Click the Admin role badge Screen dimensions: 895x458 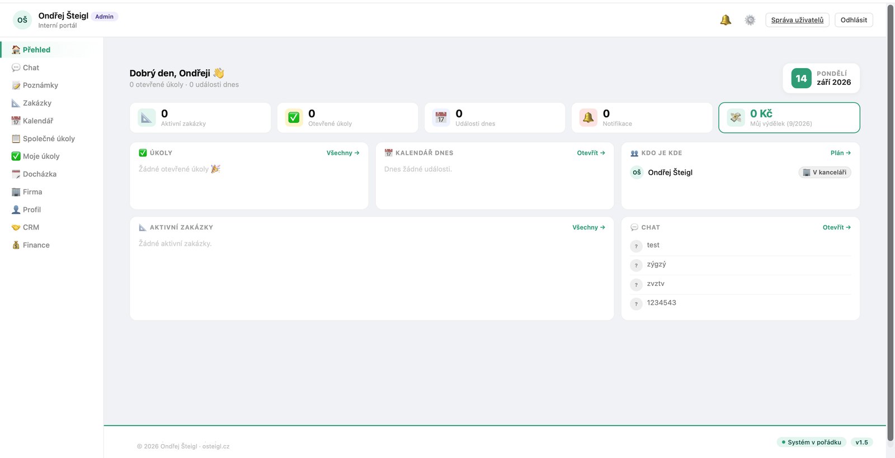click(x=105, y=17)
